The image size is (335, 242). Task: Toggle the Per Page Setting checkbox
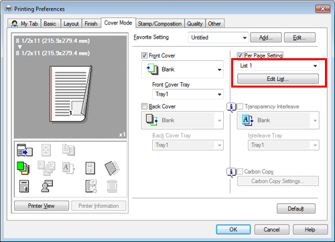pos(240,55)
